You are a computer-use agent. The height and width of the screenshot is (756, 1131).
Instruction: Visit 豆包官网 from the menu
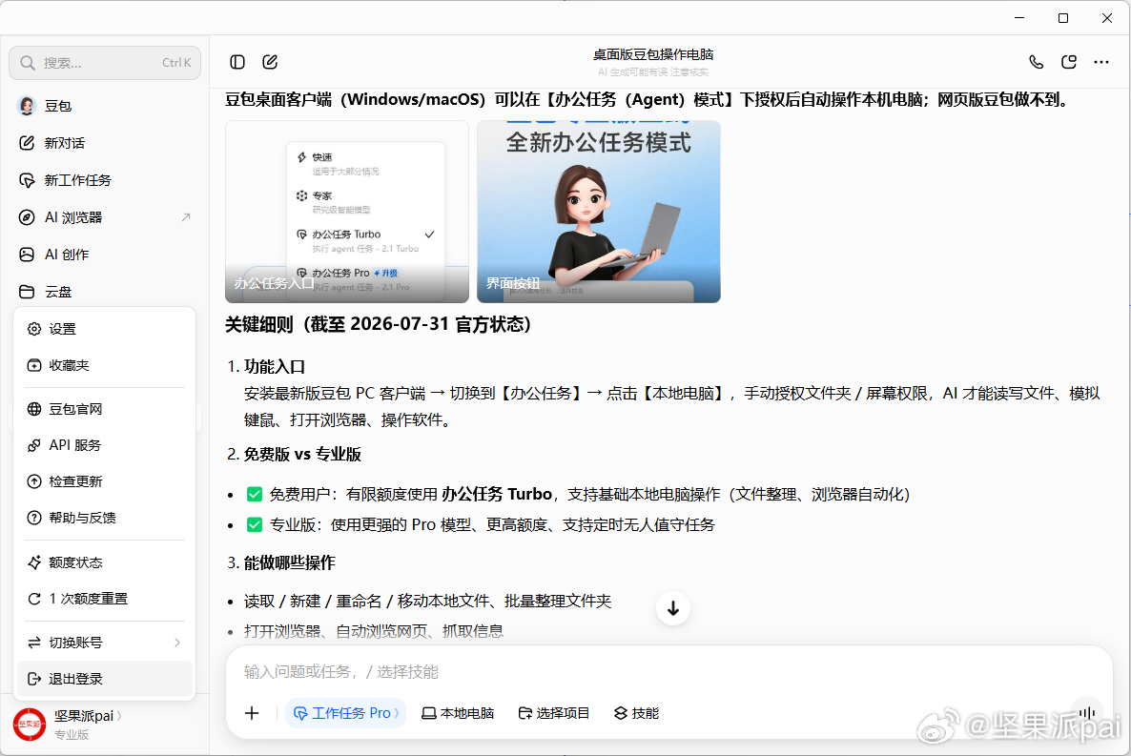click(x=105, y=409)
